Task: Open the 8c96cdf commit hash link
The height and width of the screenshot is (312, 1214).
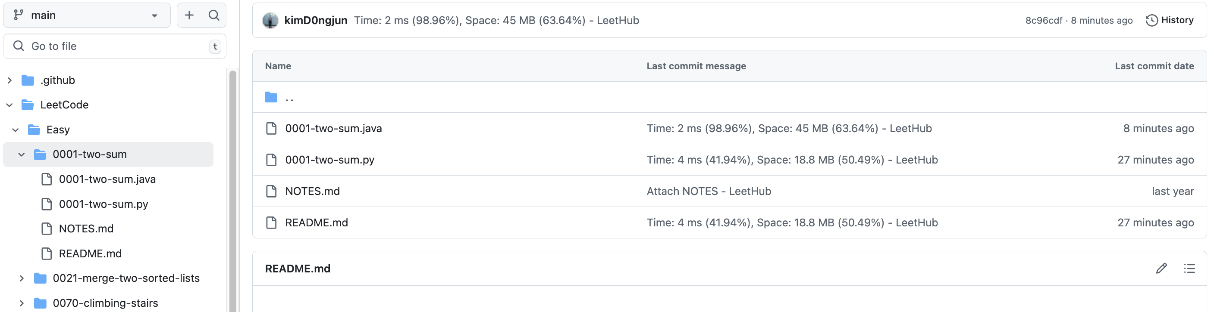Action: coord(1043,20)
